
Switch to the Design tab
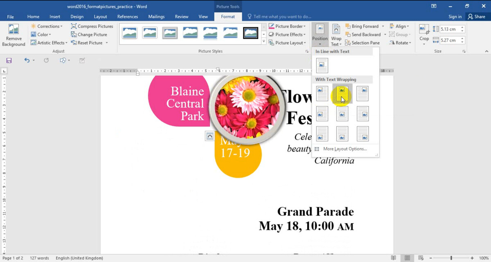77,17
